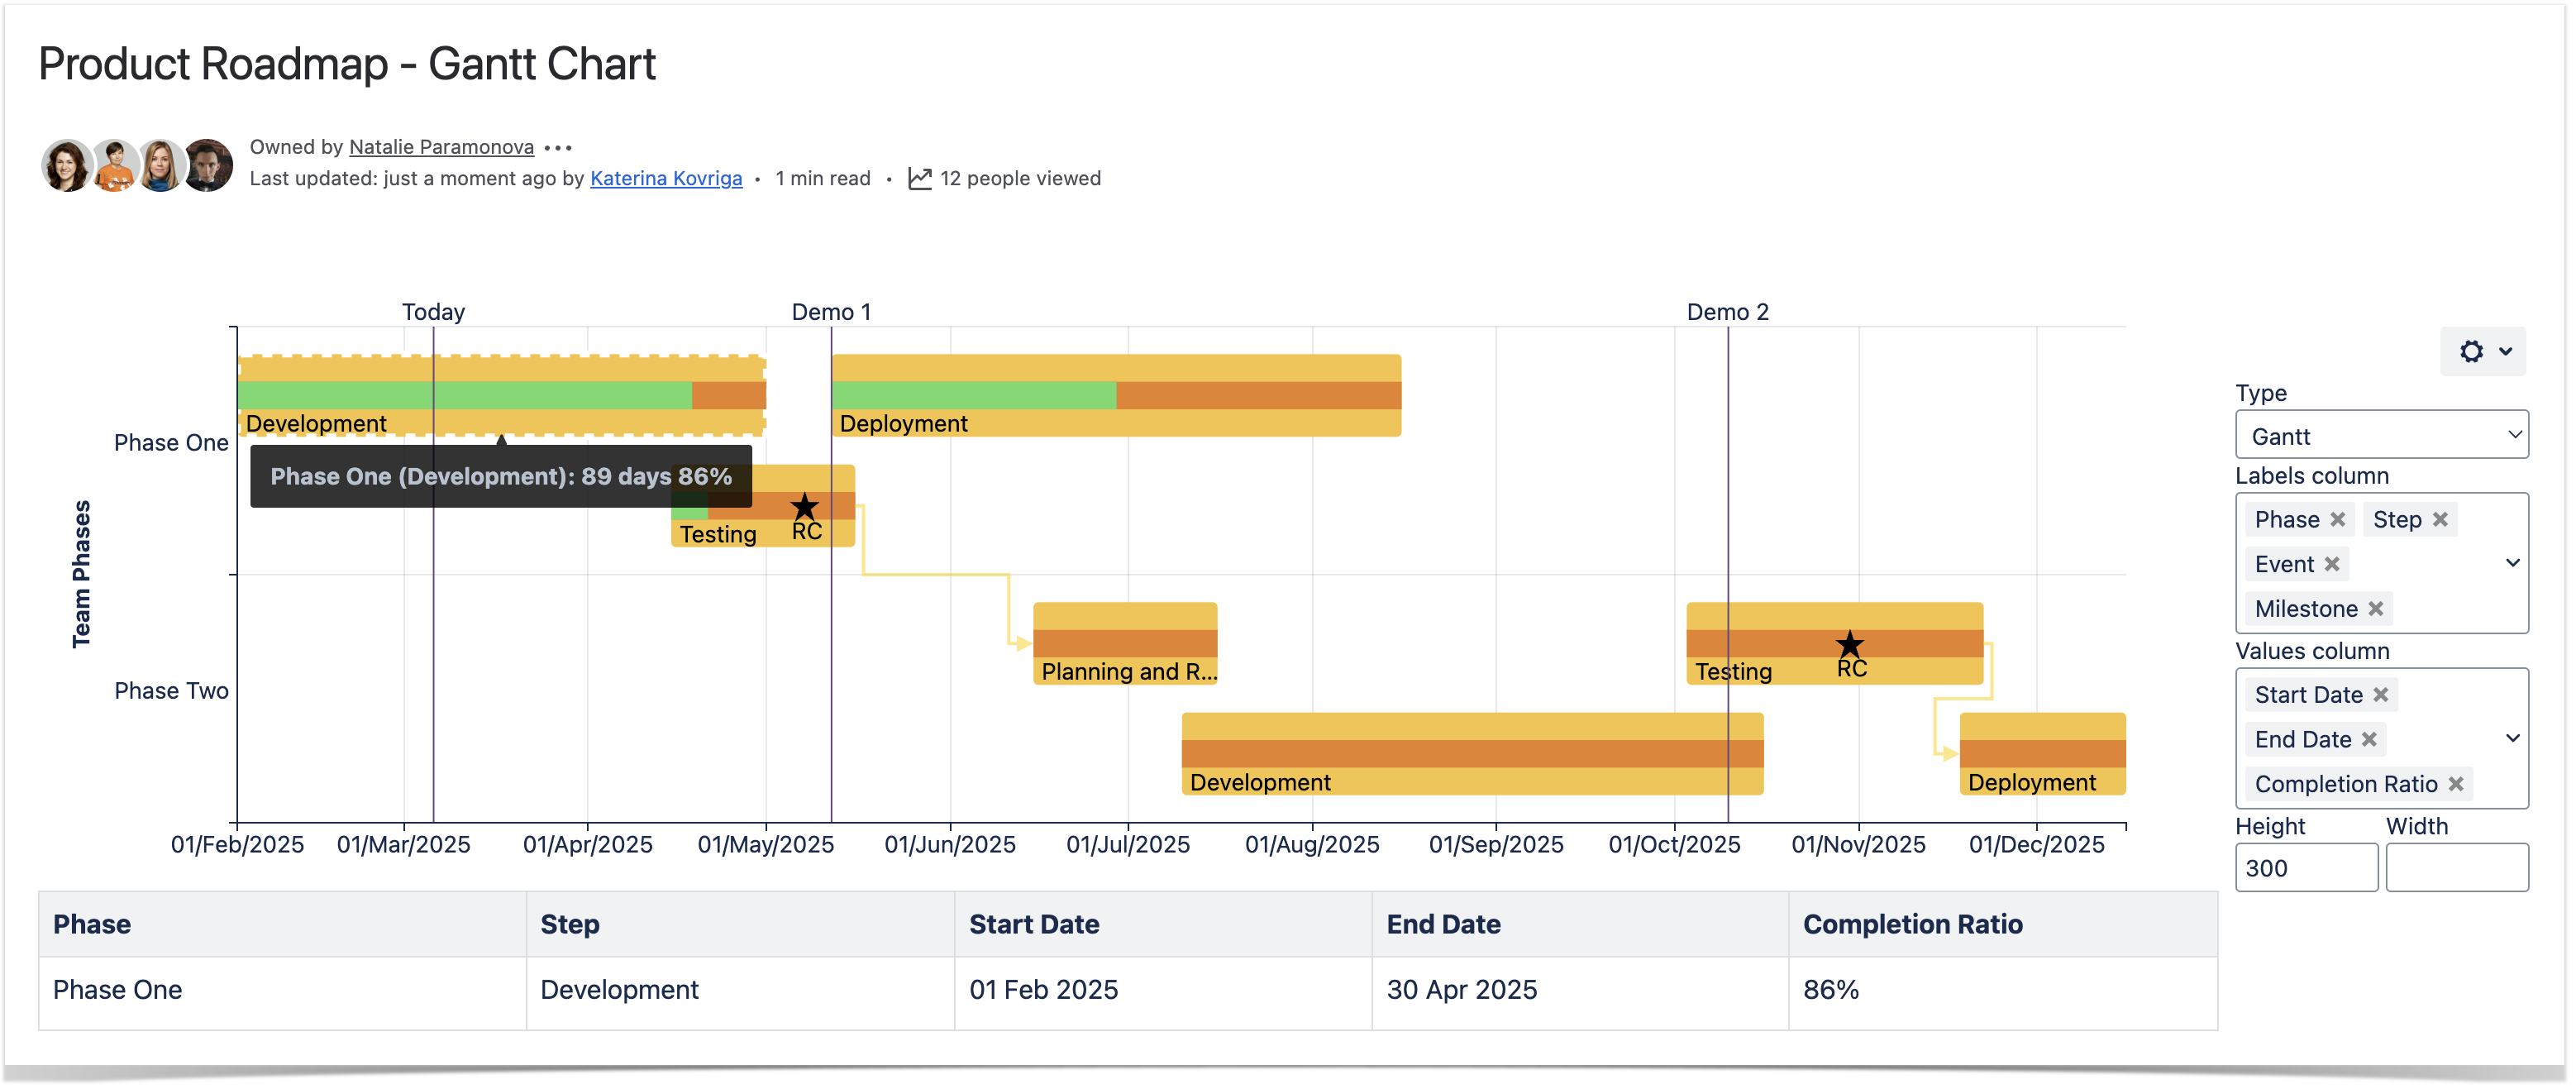Expand the Labels column dropdown arrow
Viewport: 2576px width, 1089px height.
point(2511,564)
